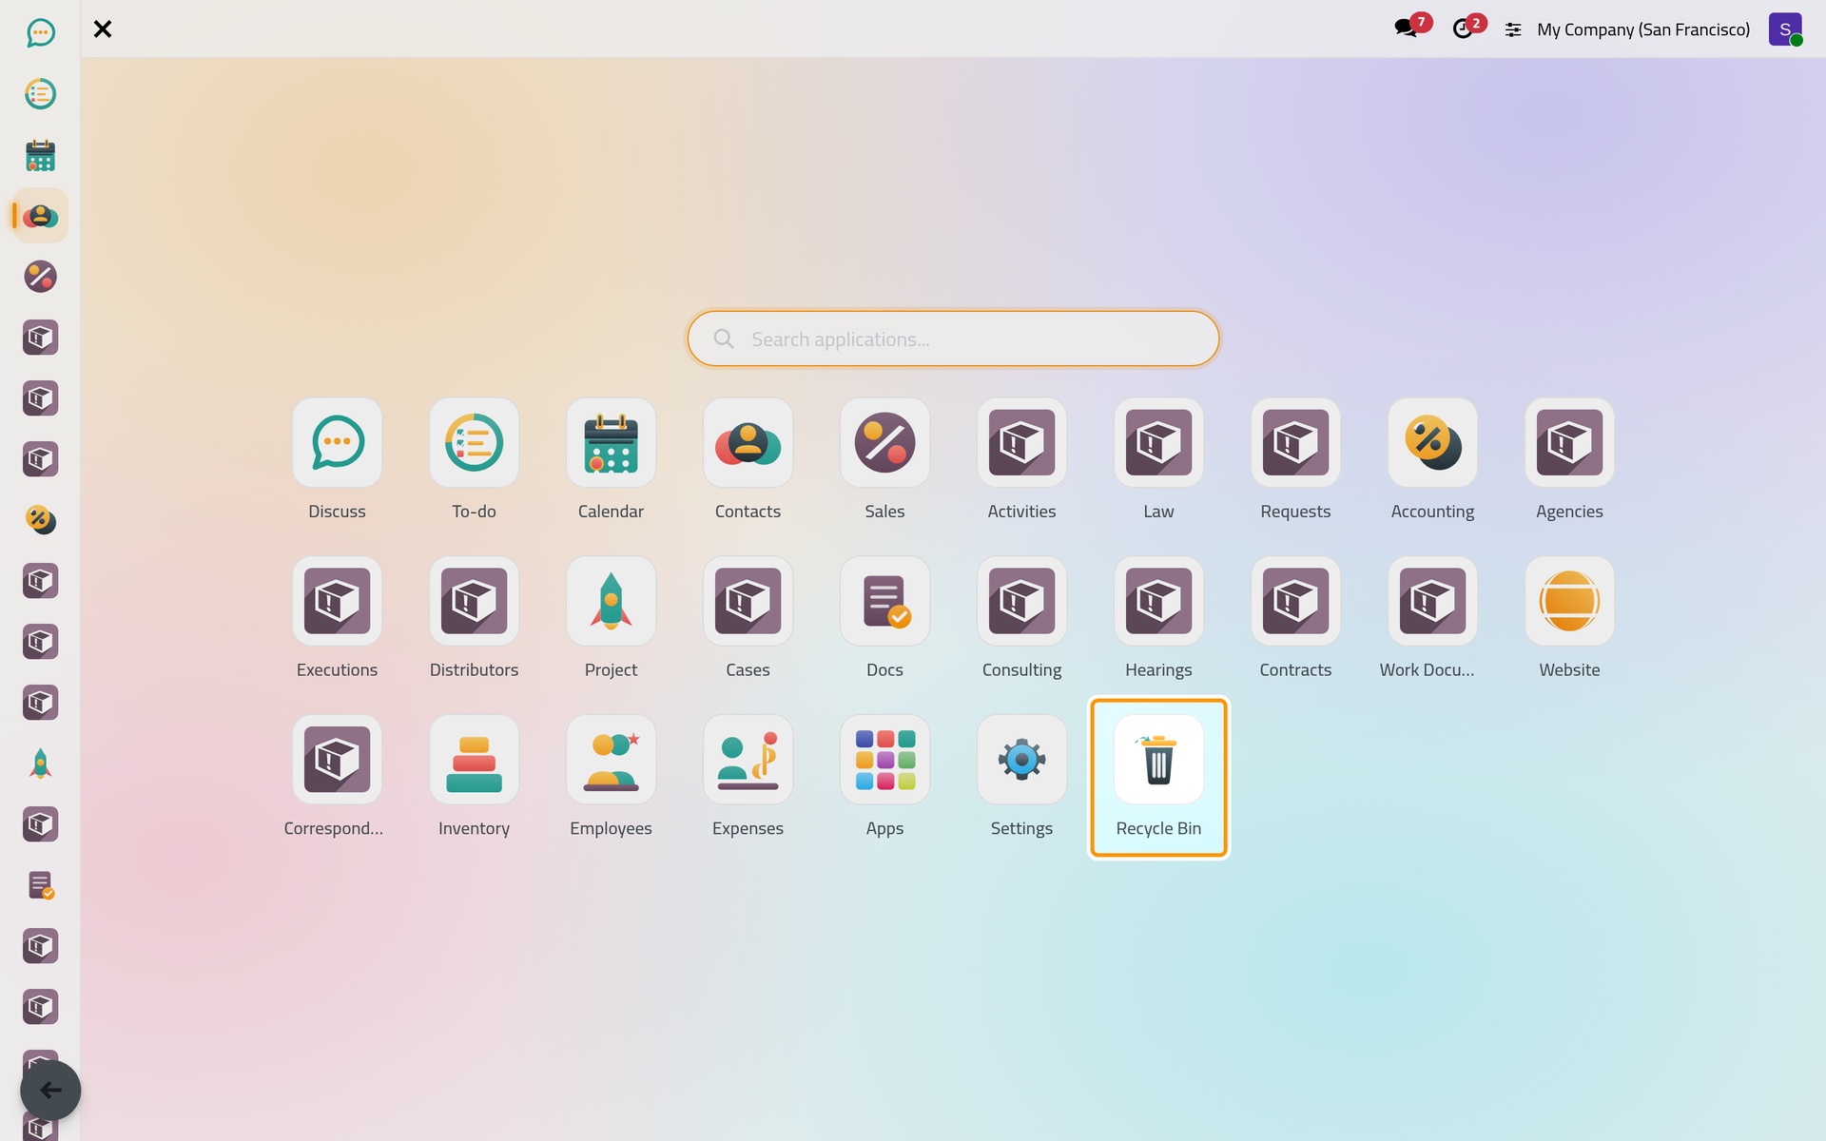
Task: Open the Activities app
Action: pyautogui.click(x=1021, y=443)
